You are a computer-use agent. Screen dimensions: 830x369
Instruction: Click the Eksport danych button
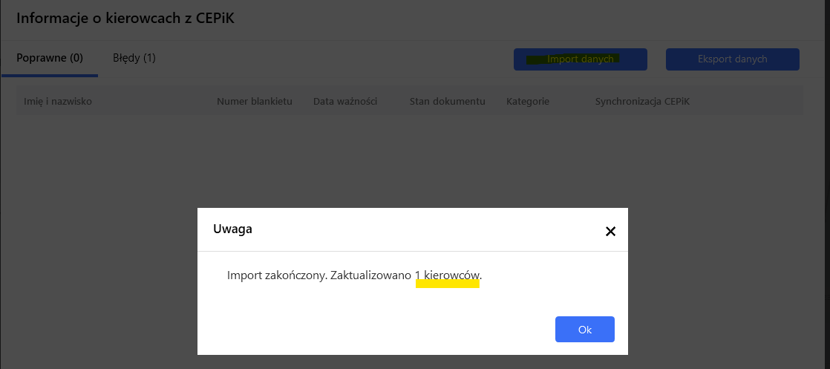(732, 59)
